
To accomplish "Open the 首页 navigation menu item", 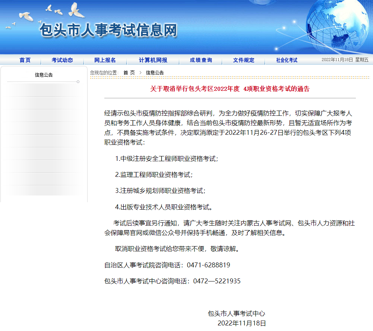I will (x=25, y=60).
